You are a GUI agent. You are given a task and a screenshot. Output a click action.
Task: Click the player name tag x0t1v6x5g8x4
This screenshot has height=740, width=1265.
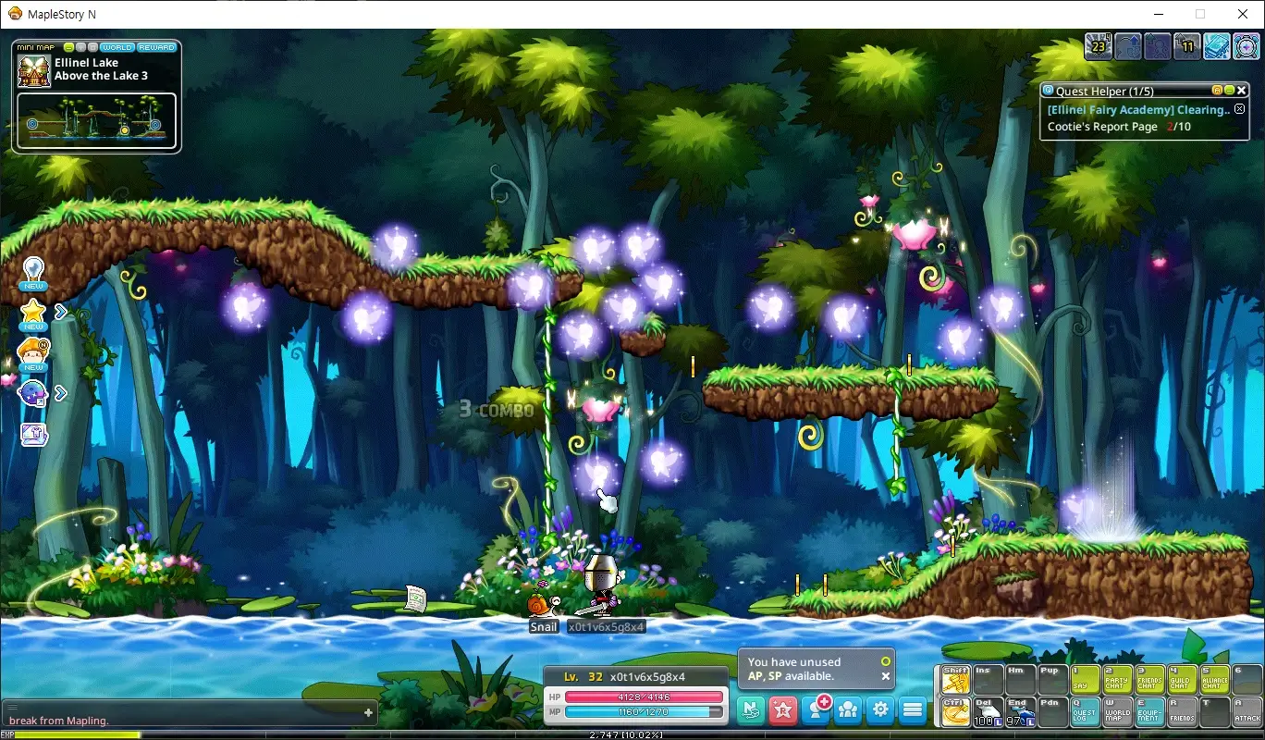pos(606,626)
